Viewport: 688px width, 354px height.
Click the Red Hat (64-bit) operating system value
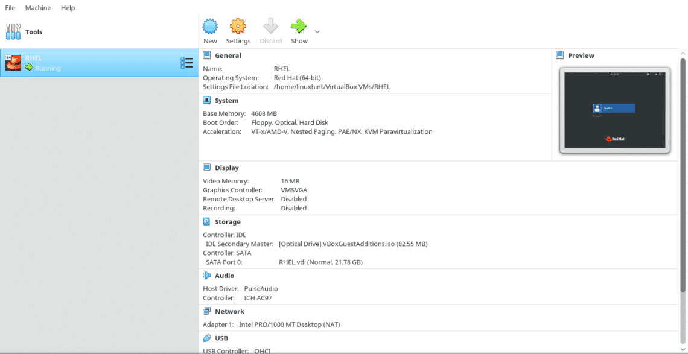pos(298,78)
